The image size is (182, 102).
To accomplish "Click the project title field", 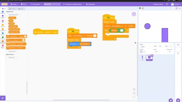I will 52,4.
